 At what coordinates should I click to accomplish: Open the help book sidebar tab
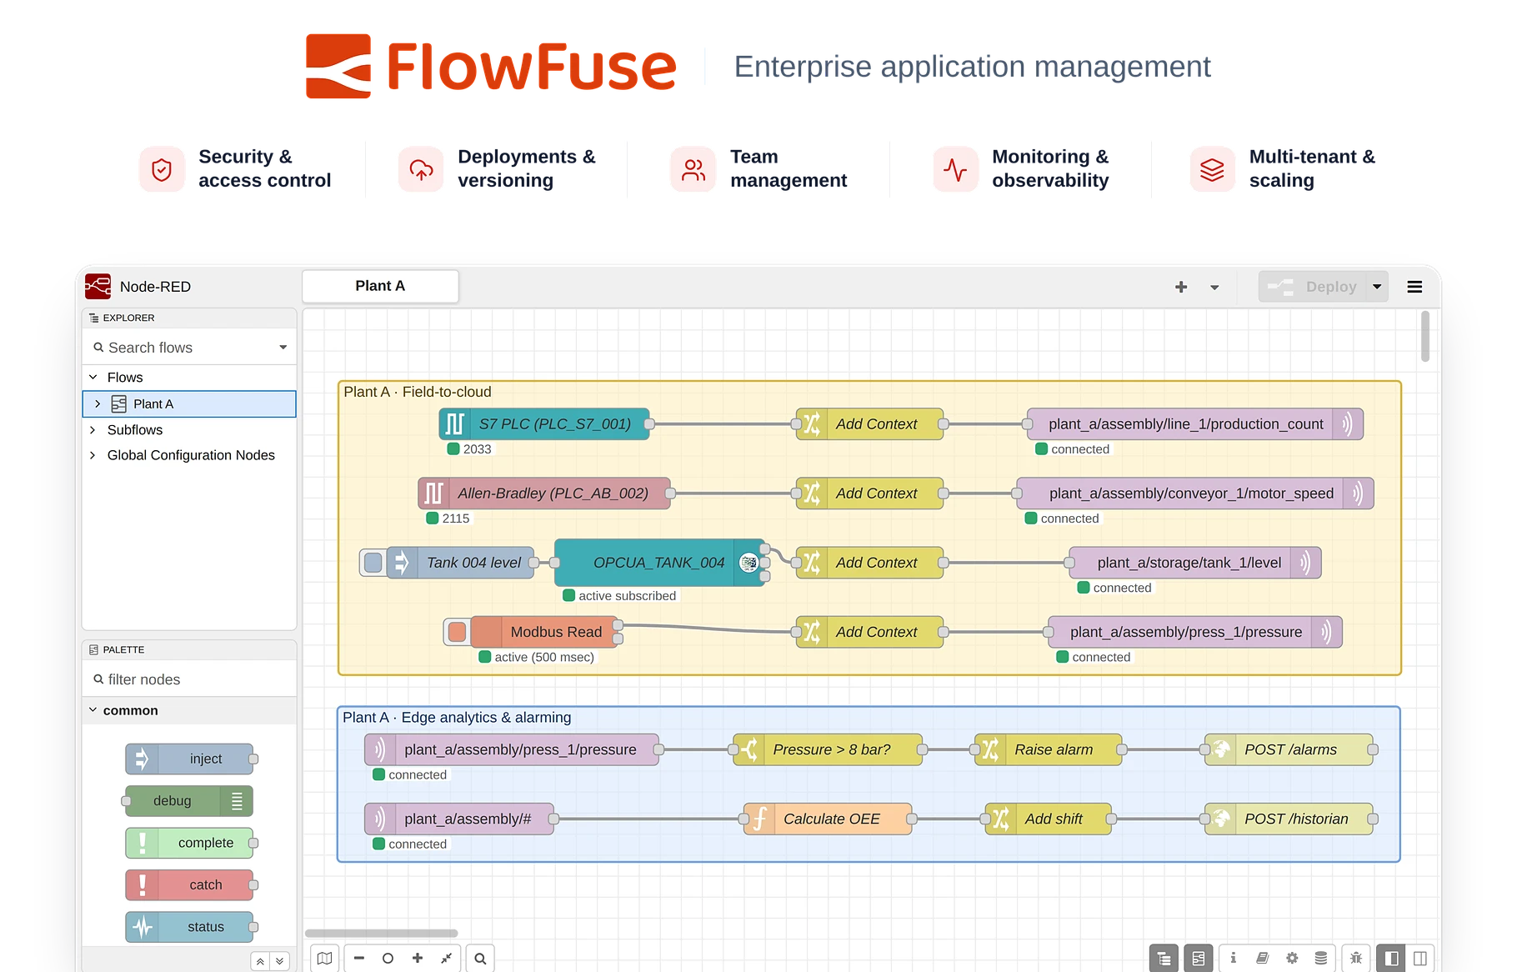(x=1263, y=959)
